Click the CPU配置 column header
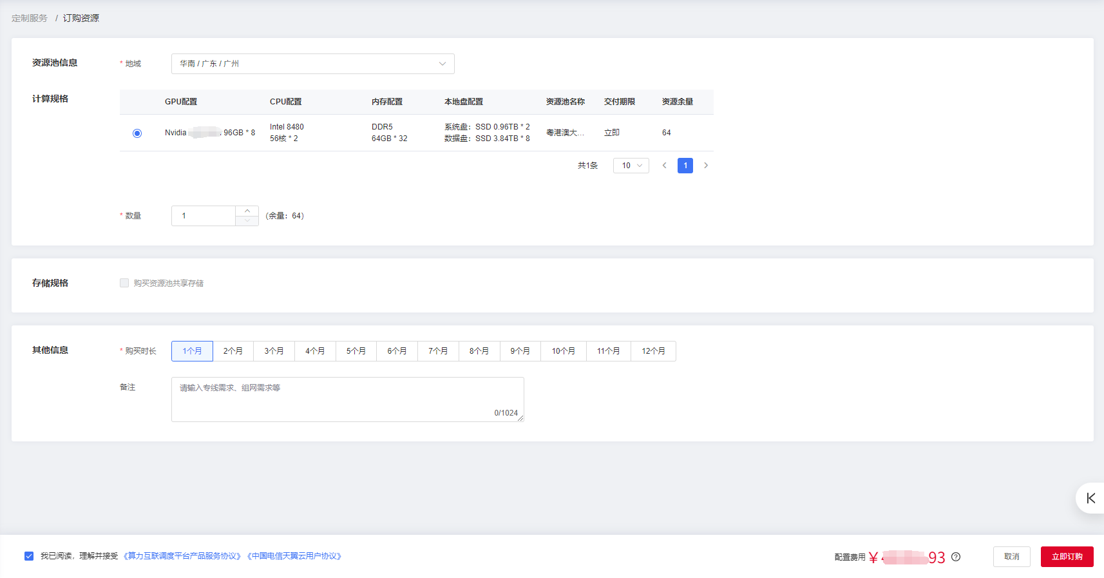This screenshot has width=1104, height=578. pyautogui.click(x=286, y=102)
